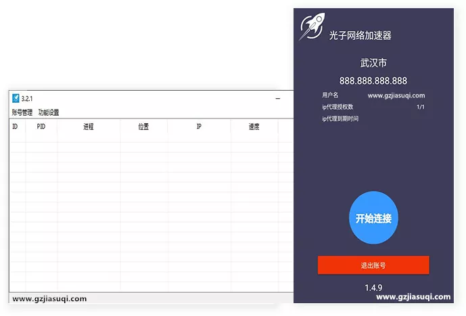Click the username value www.gzjiasuqi.com
The height and width of the screenshot is (316, 466).
396,95
